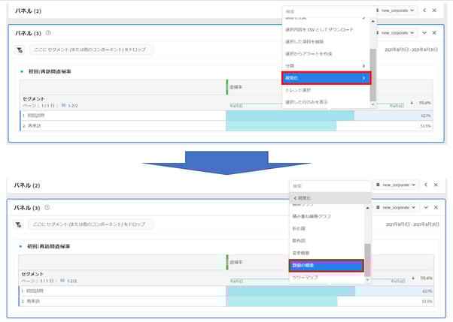Collapse upper パネル (3) using its chevron

424,33
